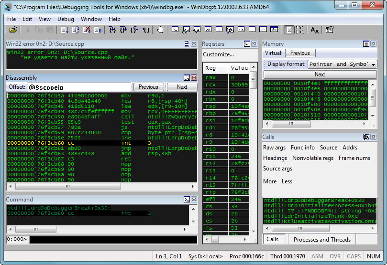The height and width of the screenshot is (265, 387).
Task: Open the Disassembly panel's menu icon
Action: (187, 78)
